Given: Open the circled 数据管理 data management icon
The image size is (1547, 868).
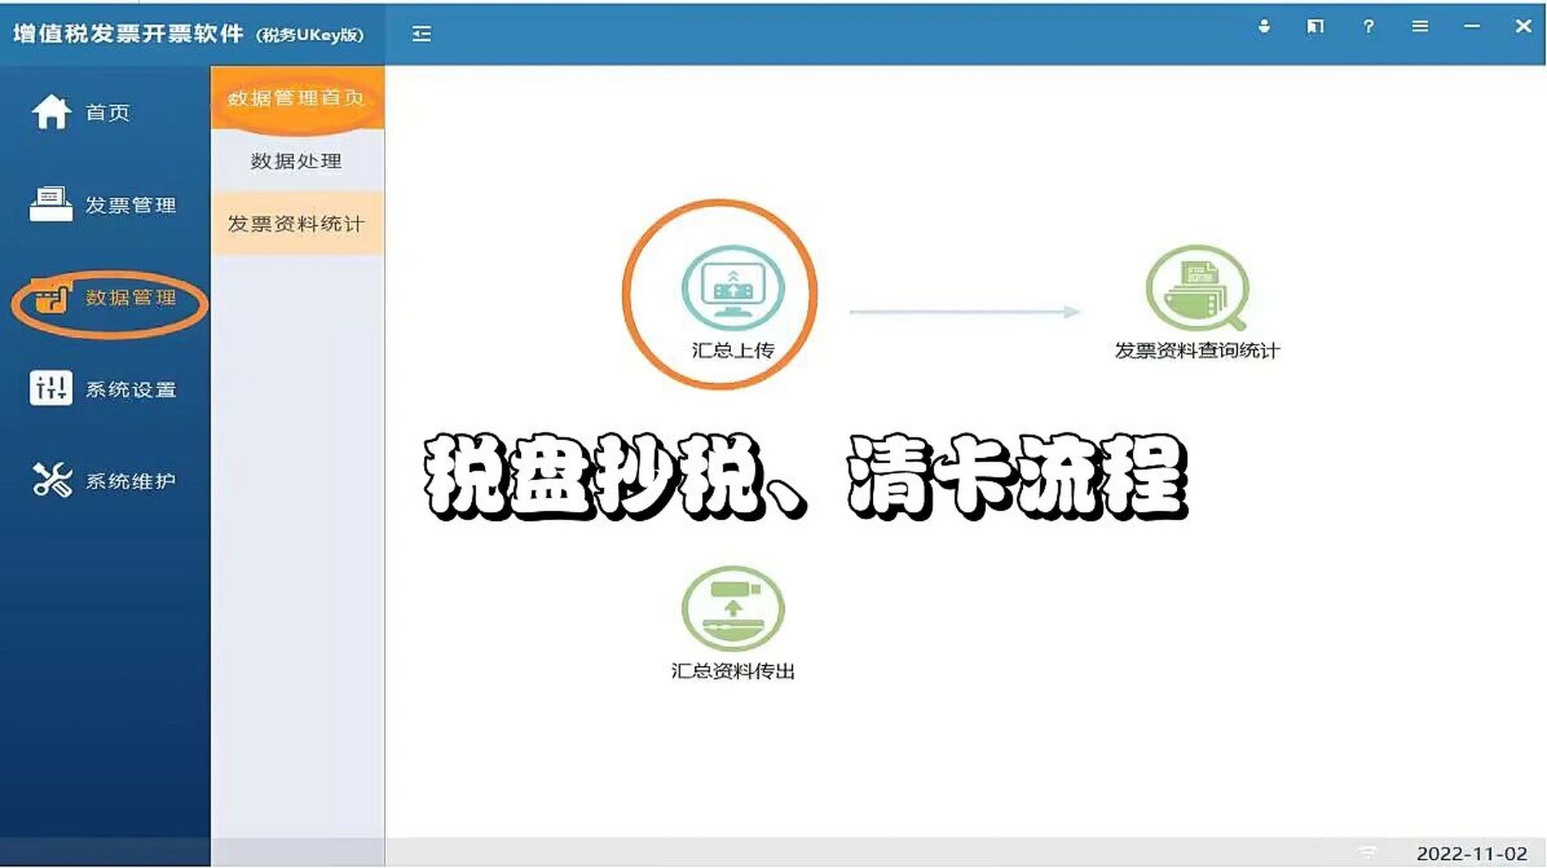Looking at the screenshot, I should (50, 296).
